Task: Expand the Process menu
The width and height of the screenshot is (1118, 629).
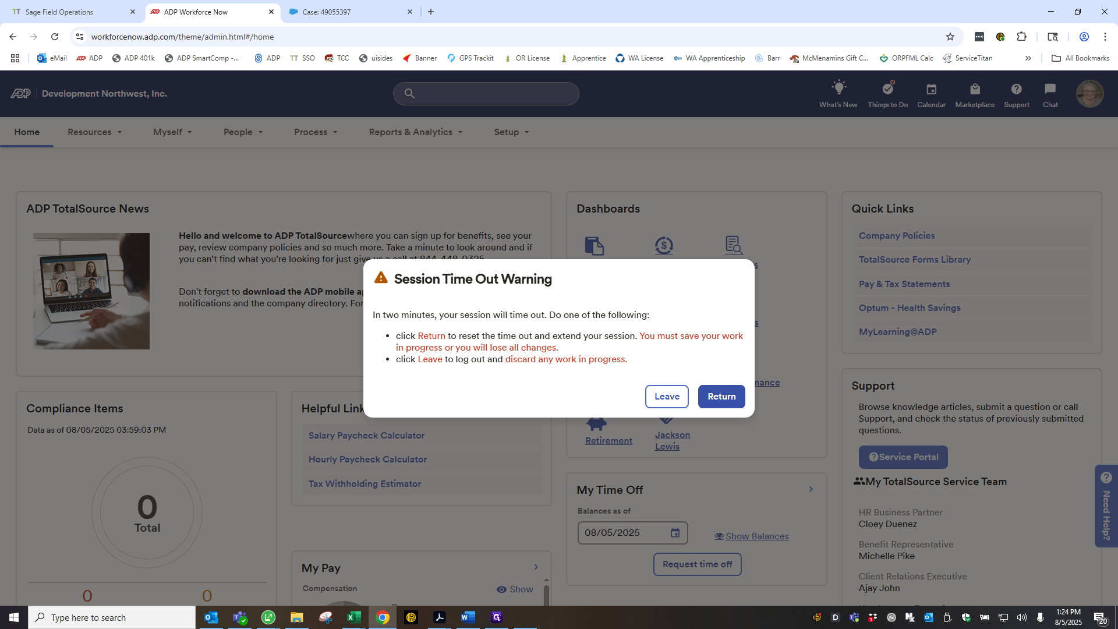Action: (316, 132)
